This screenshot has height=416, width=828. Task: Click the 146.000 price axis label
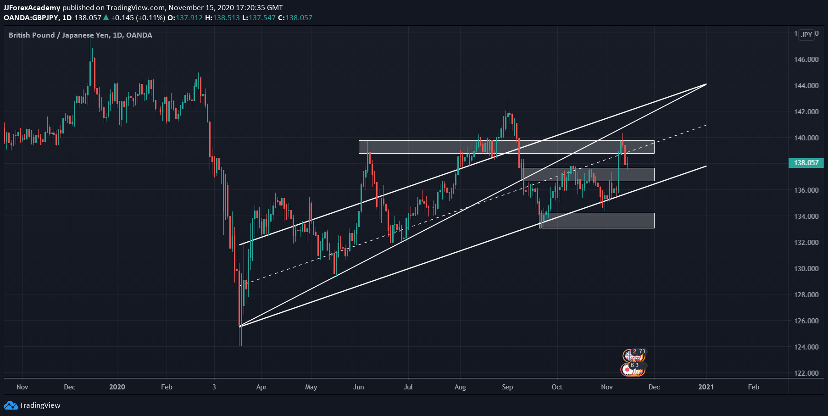click(806, 60)
